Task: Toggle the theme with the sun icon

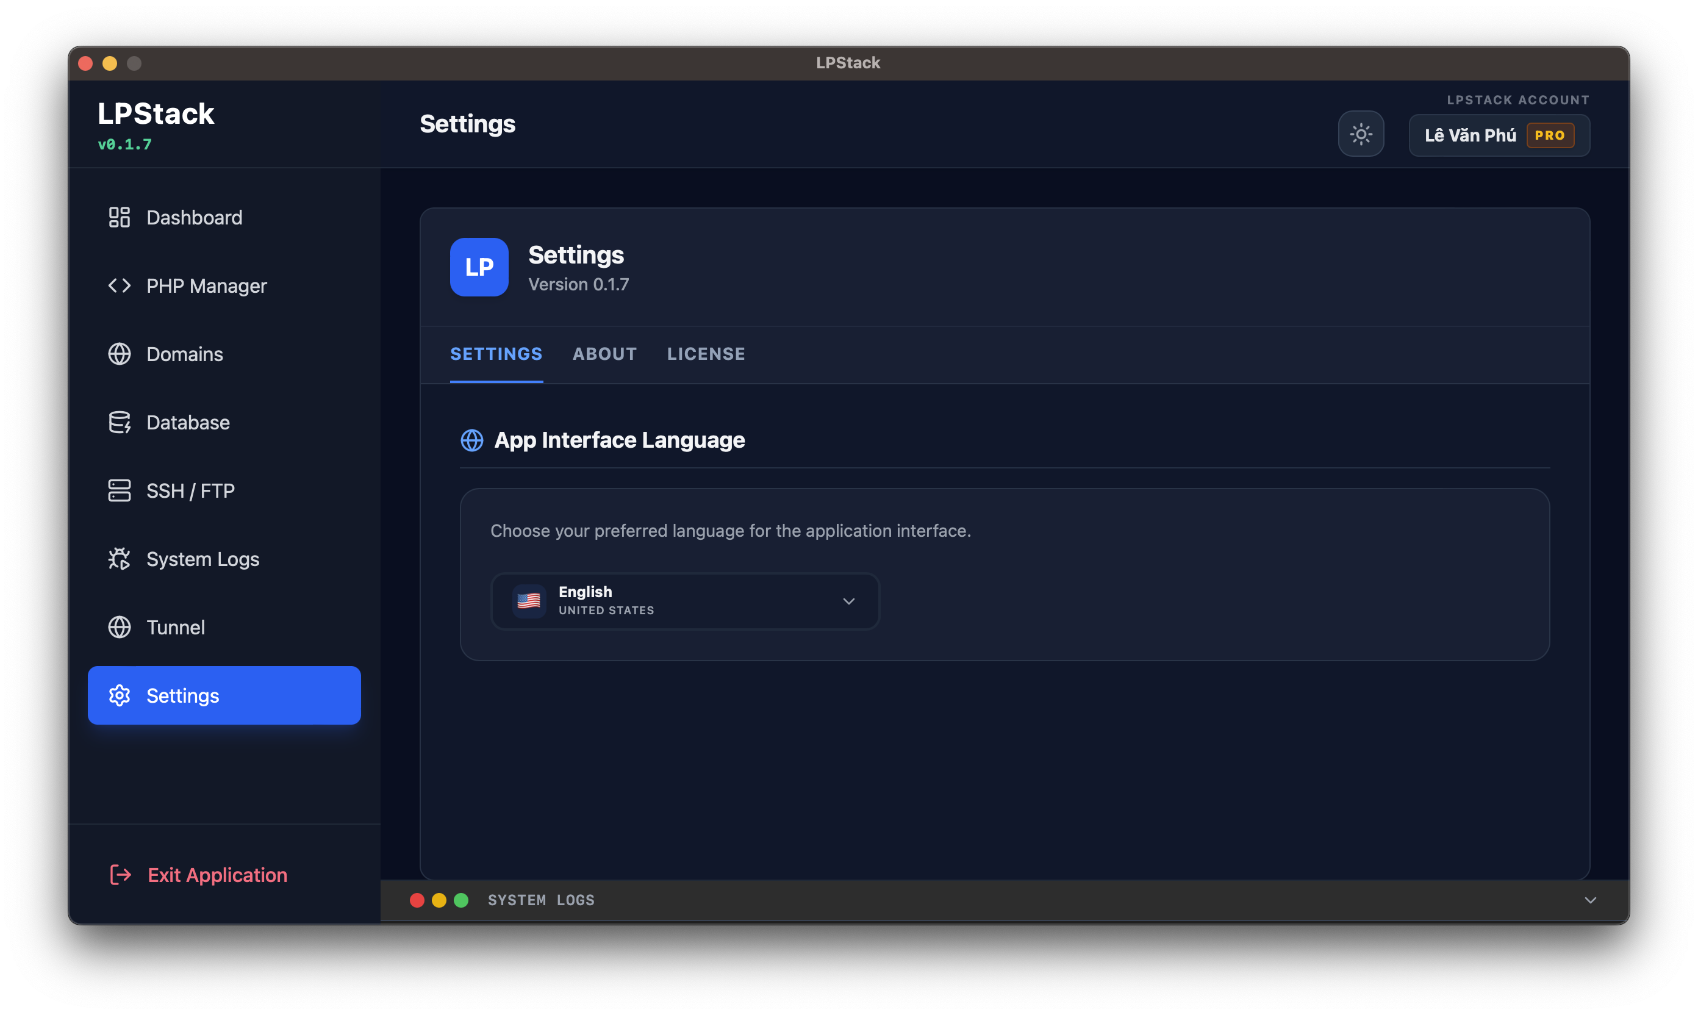Action: click(x=1361, y=134)
